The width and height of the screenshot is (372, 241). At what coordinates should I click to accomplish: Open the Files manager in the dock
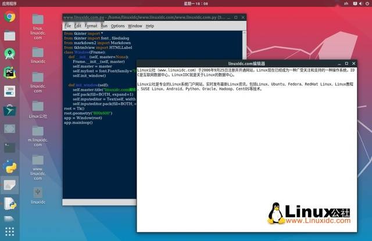[9, 36]
